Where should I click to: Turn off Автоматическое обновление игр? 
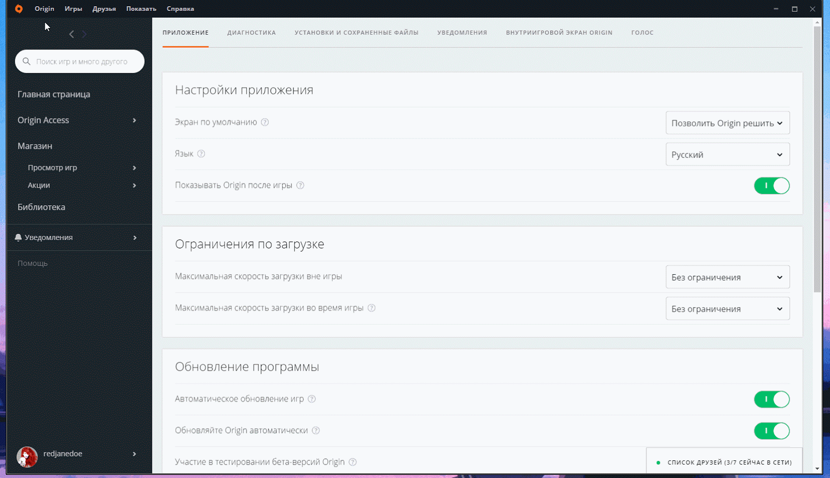click(772, 399)
